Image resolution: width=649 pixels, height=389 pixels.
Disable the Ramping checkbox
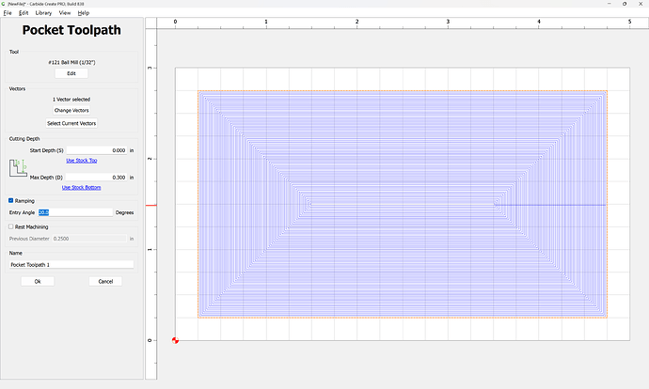tap(11, 200)
